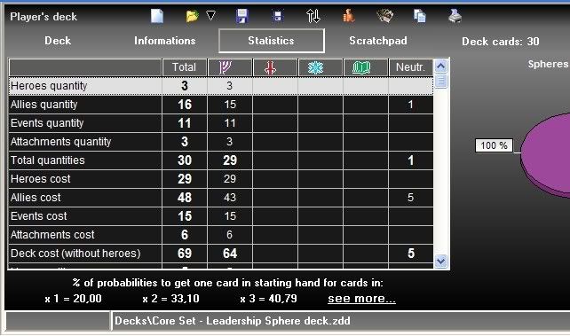Click the Statistics tab
This screenshot has height=336, width=570.
(x=271, y=41)
